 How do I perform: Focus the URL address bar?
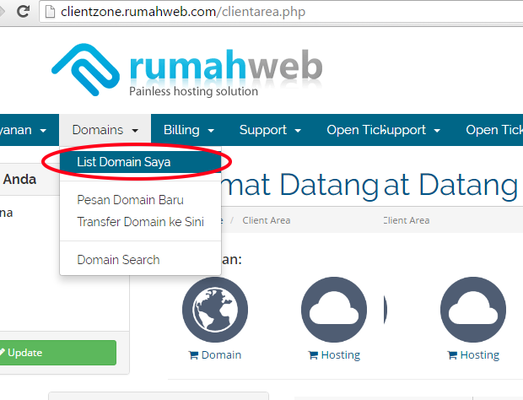tap(281, 12)
